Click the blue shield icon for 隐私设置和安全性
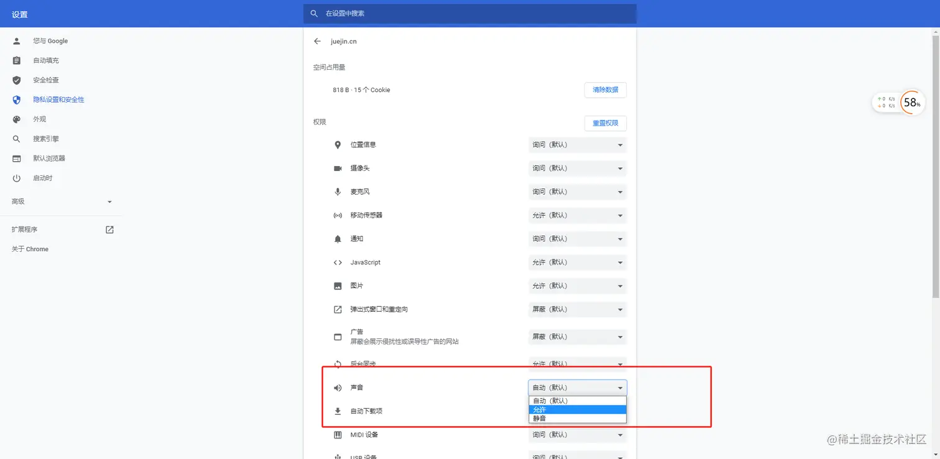Image resolution: width=940 pixels, height=459 pixels. [17, 100]
